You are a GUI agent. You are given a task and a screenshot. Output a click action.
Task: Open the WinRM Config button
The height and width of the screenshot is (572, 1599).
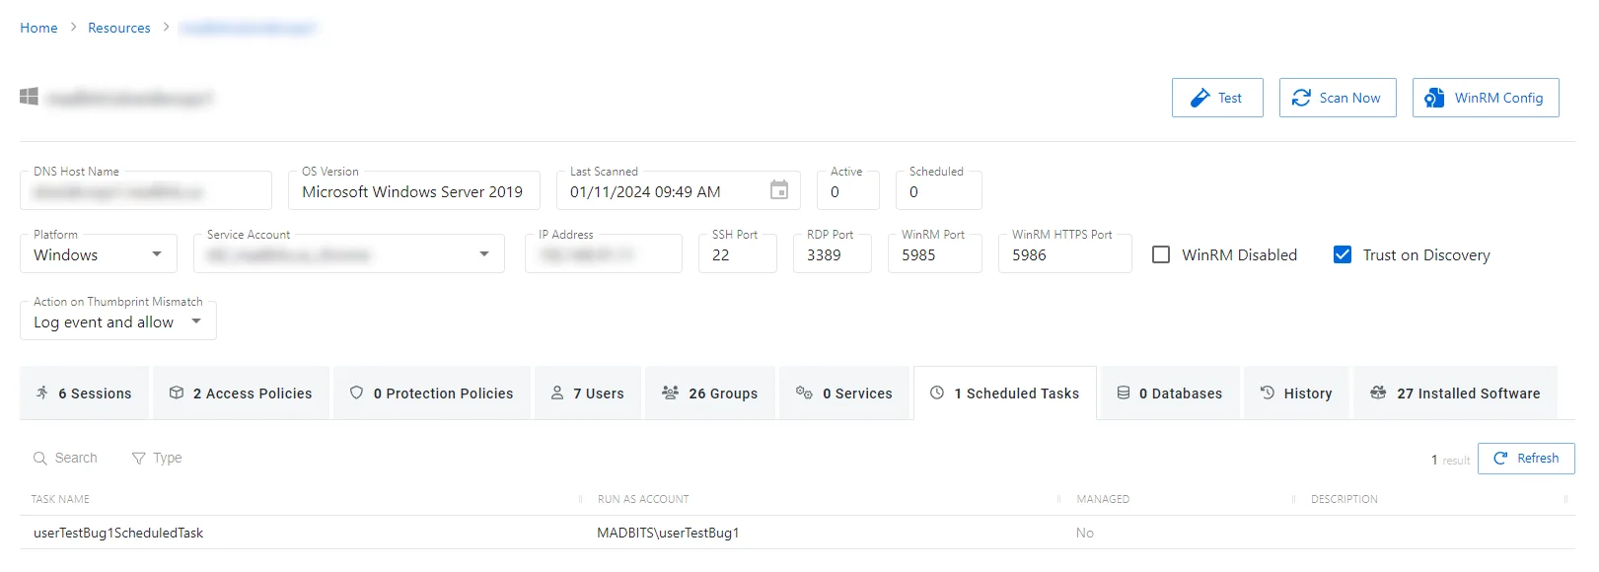(1486, 98)
